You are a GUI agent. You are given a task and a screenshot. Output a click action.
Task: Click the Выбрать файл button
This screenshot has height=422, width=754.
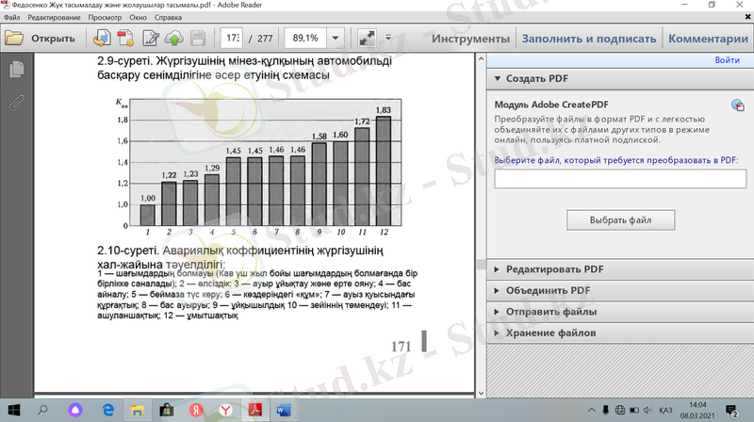[x=620, y=220]
